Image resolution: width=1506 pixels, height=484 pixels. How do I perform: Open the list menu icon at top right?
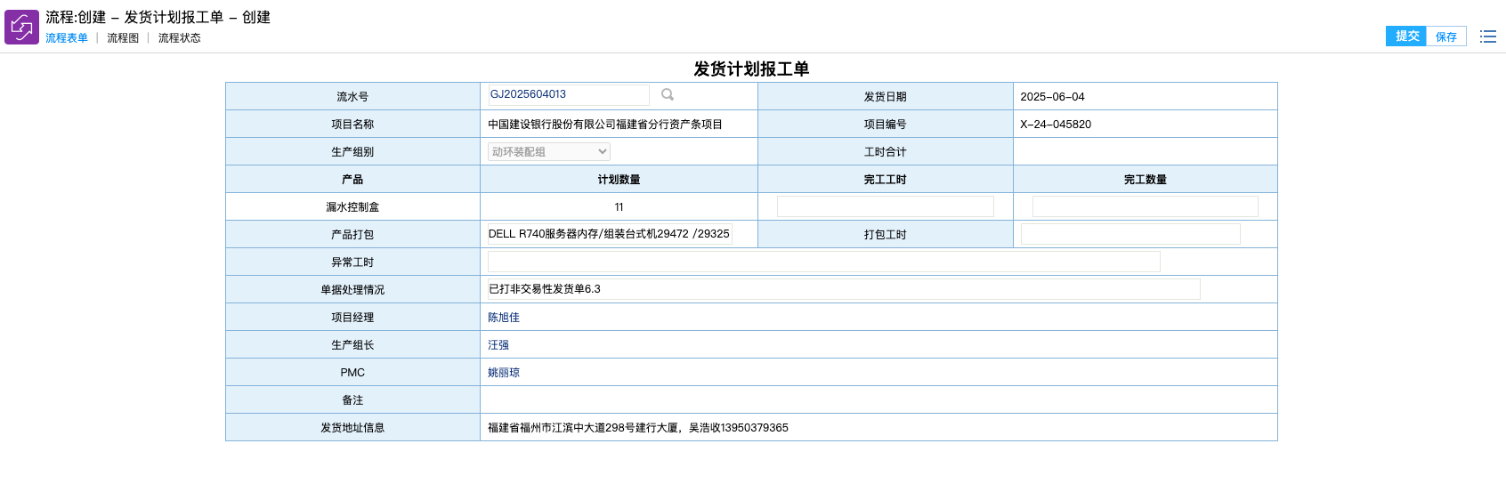1487,36
